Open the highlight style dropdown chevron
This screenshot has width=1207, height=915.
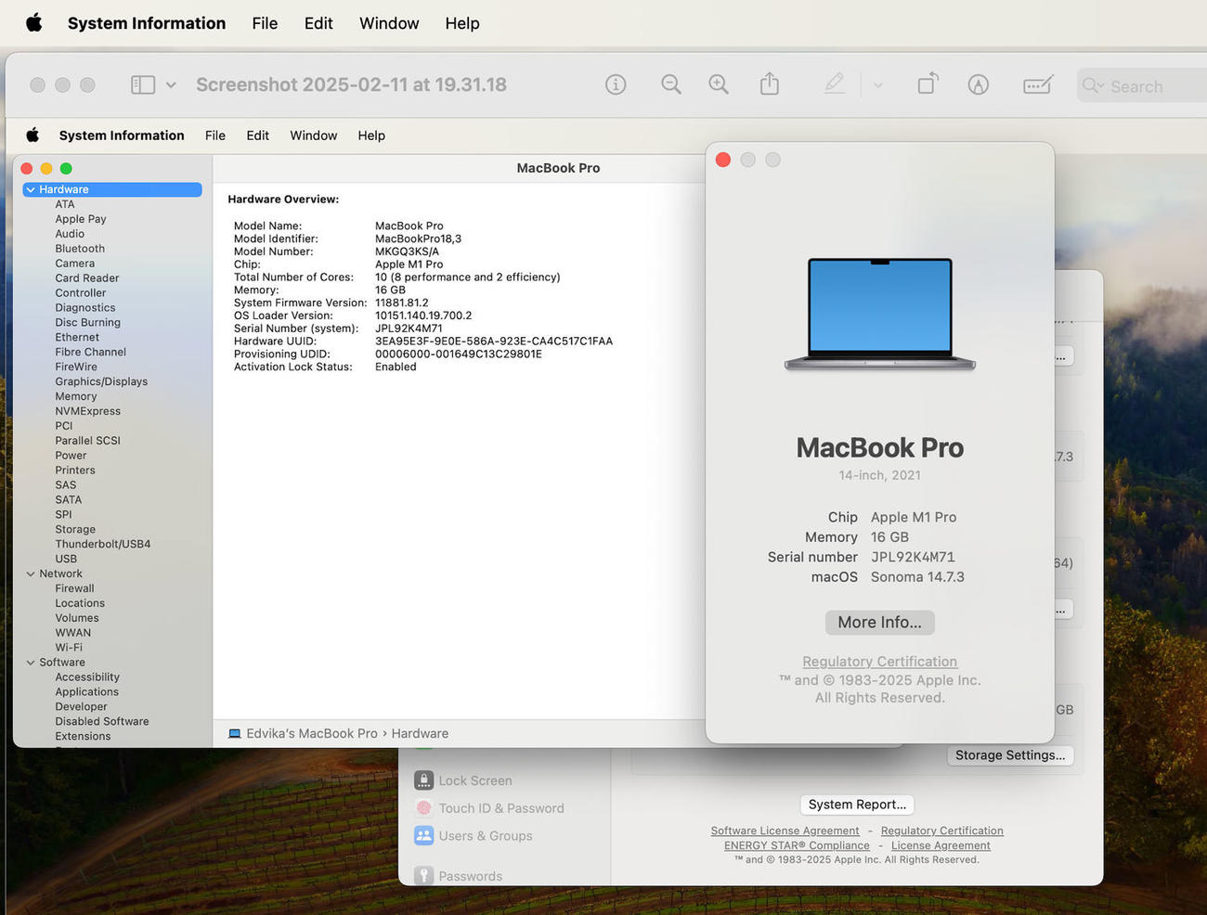(877, 85)
